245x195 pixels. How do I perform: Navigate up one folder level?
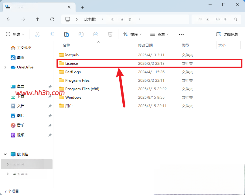pyautogui.click(x=38, y=19)
